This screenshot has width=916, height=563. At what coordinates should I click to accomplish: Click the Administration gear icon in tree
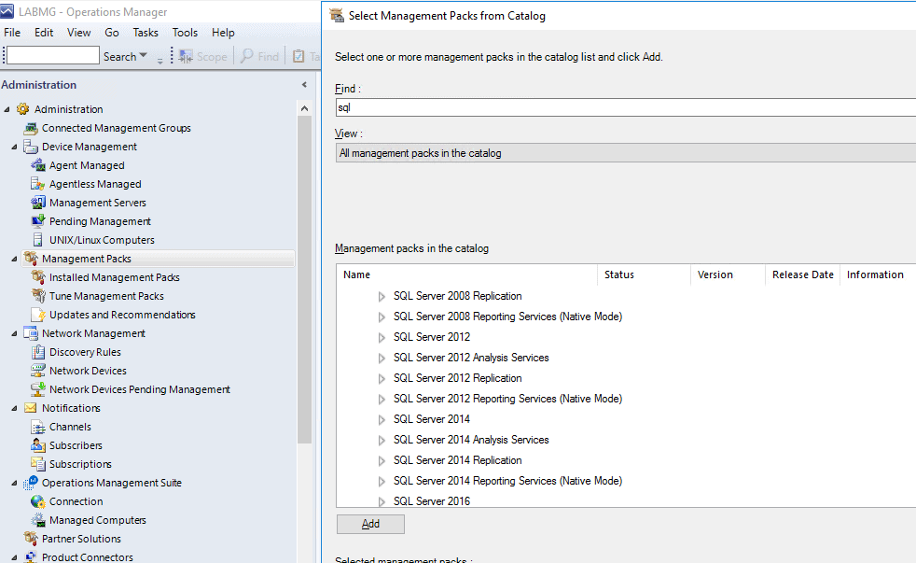point(22,108)
